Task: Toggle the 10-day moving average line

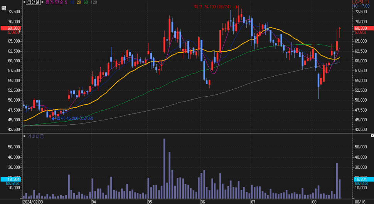Action: tap(72, 2)
